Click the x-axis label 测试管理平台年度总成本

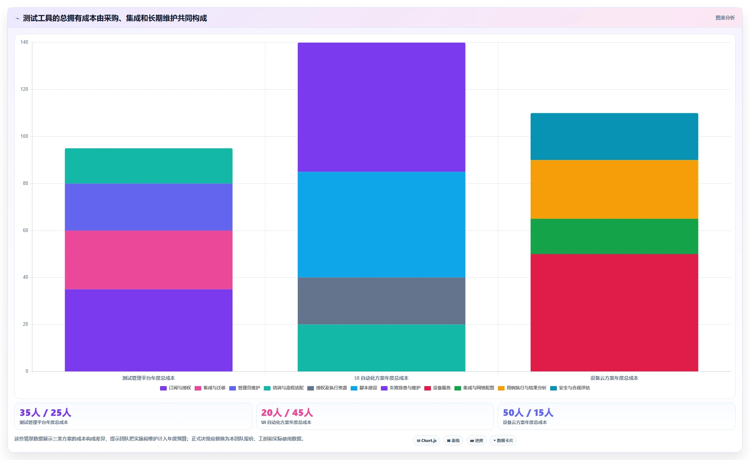click(x=149, y=378)
